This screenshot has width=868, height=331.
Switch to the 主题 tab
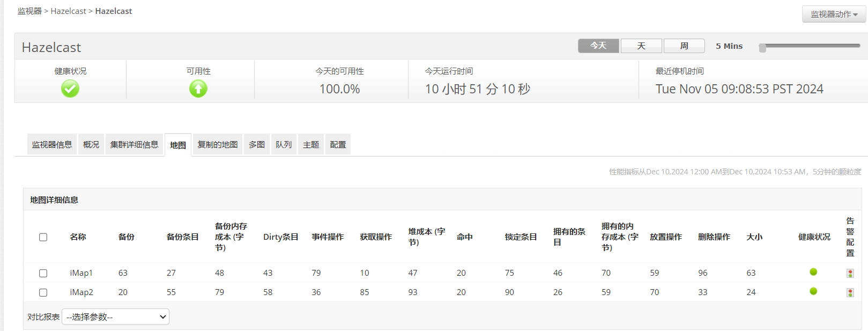(311, 144)
